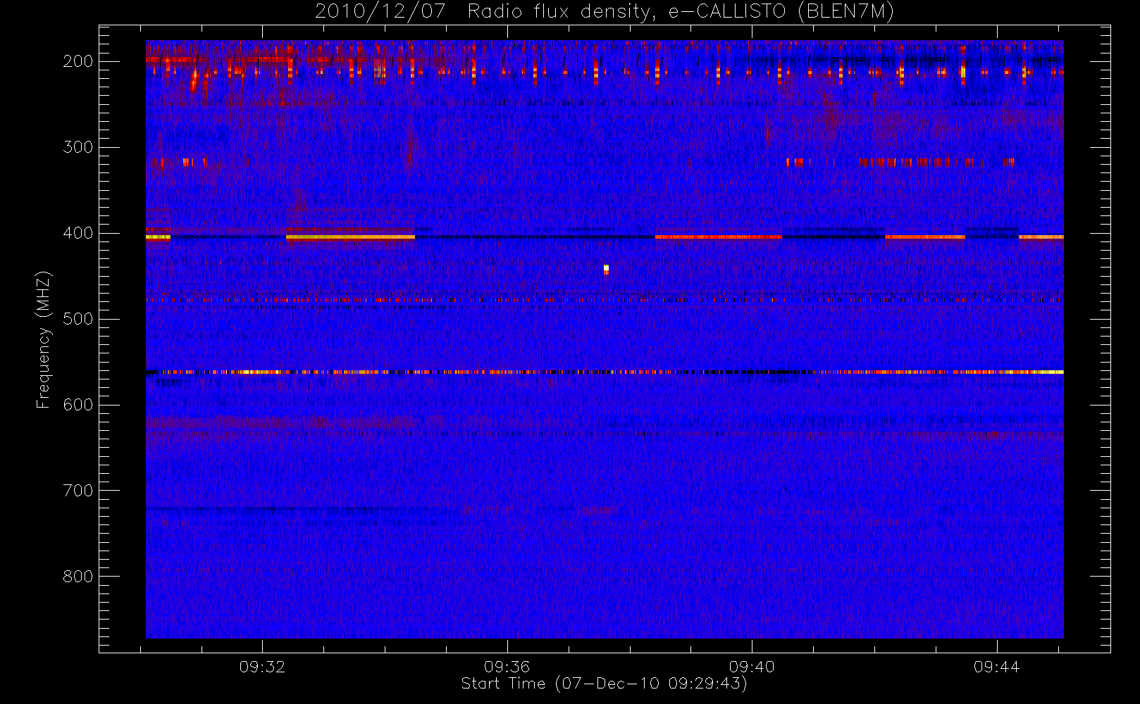Image resolution: width=1140 pixels, height=704 pixels.
Task: Click the 200 frequency tick label
Action: (78, 61)
